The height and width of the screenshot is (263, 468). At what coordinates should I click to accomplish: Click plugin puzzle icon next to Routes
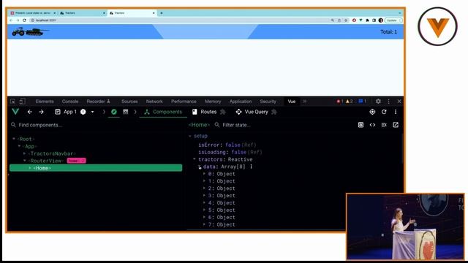pos(222,112)
